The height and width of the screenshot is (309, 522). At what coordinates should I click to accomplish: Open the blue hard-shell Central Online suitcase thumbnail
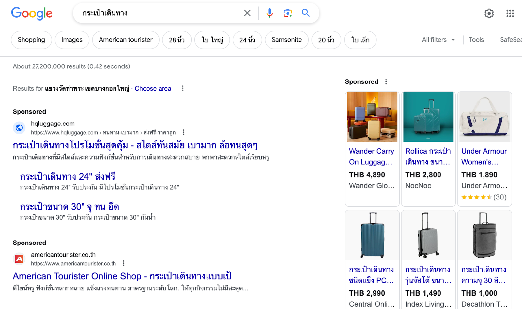pyautogui.click(x=372, y=235)
